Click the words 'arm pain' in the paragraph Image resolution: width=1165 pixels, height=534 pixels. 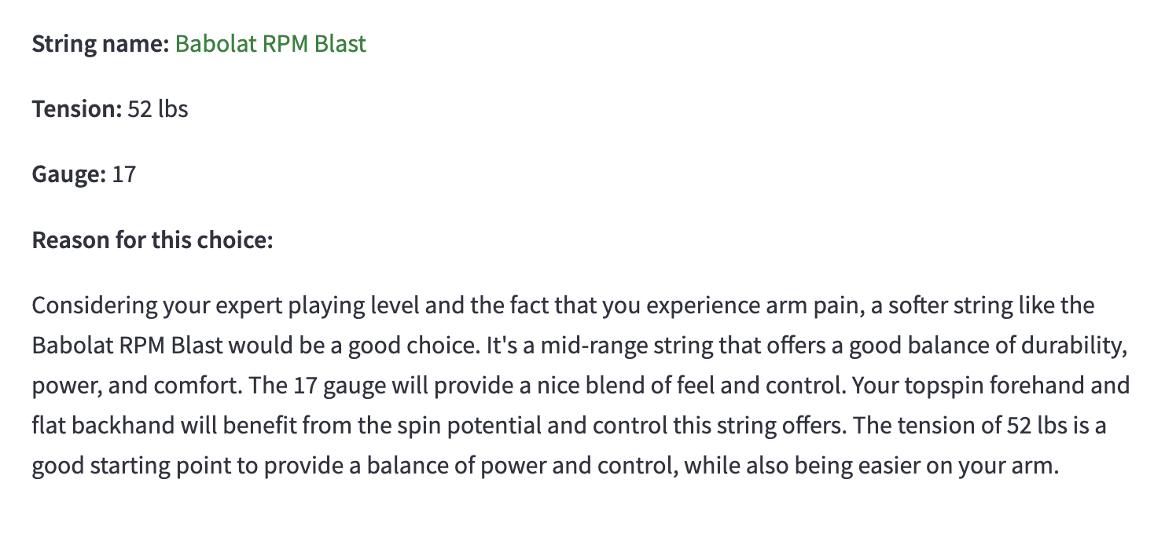[818, 305]
